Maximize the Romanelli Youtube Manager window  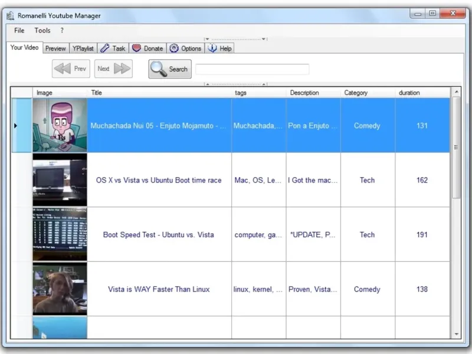pyautogui.click(x=432, y=14)
